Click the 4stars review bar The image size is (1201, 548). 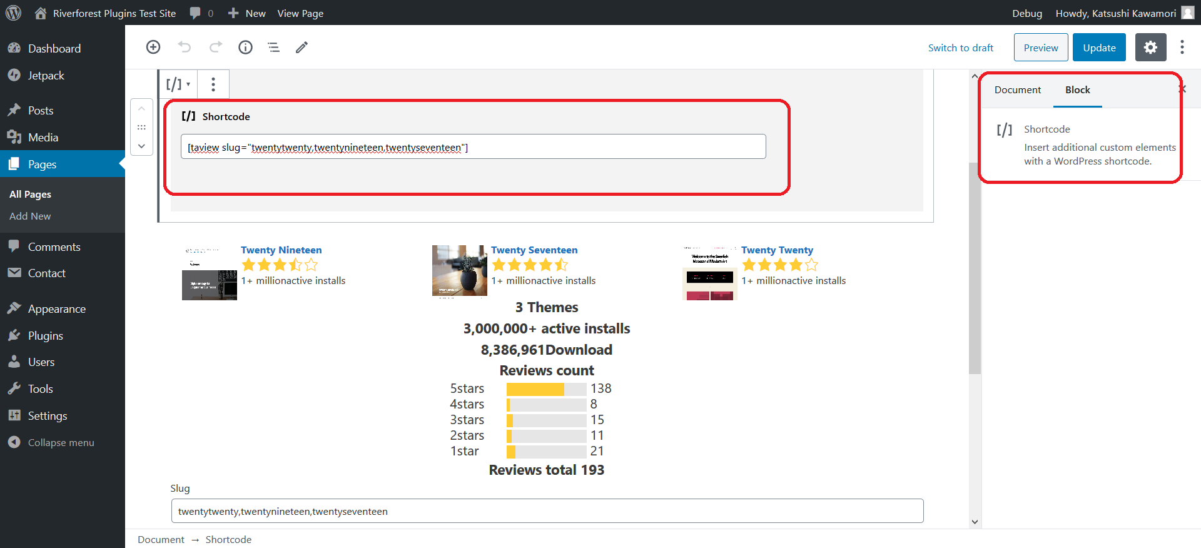(x=547, y=405)
